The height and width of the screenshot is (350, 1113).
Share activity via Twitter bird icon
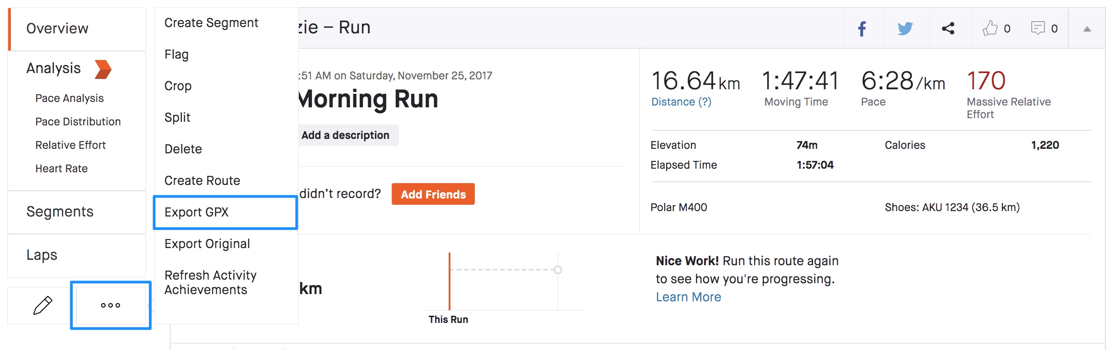[x=905, y=29]
